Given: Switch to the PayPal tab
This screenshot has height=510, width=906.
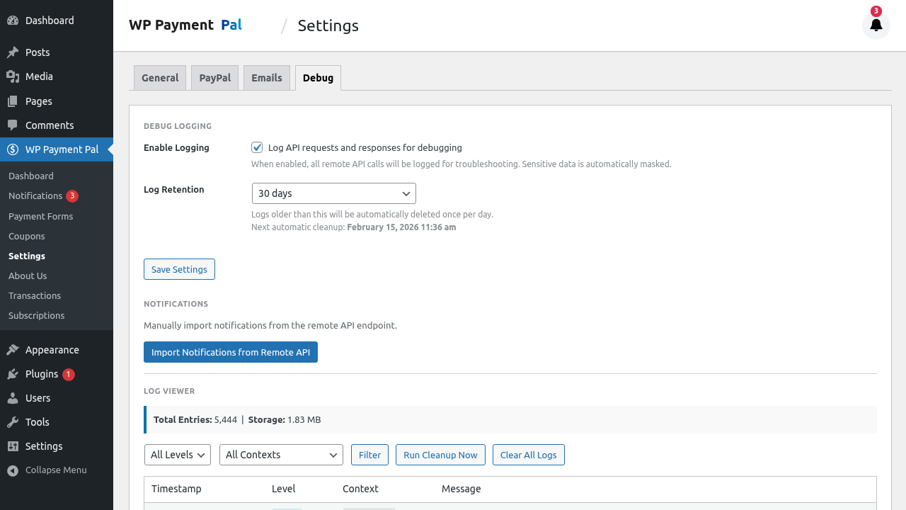Looking at the screenshot, I should [214, 78].
